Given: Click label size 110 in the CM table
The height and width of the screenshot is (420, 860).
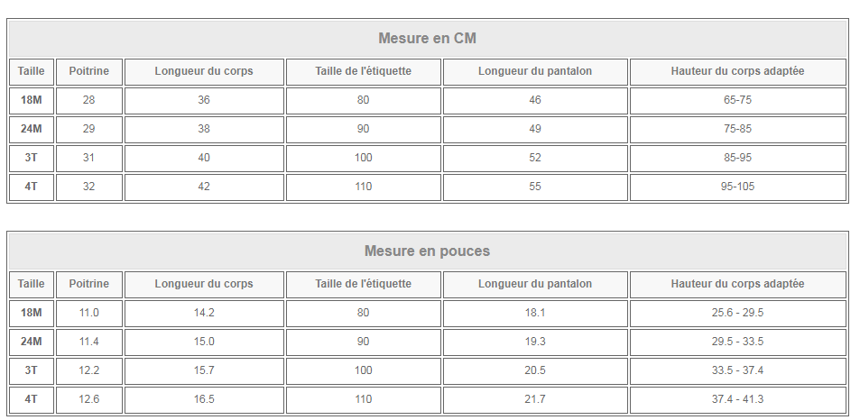Looking at the screenshot, I should click(363, 187).
